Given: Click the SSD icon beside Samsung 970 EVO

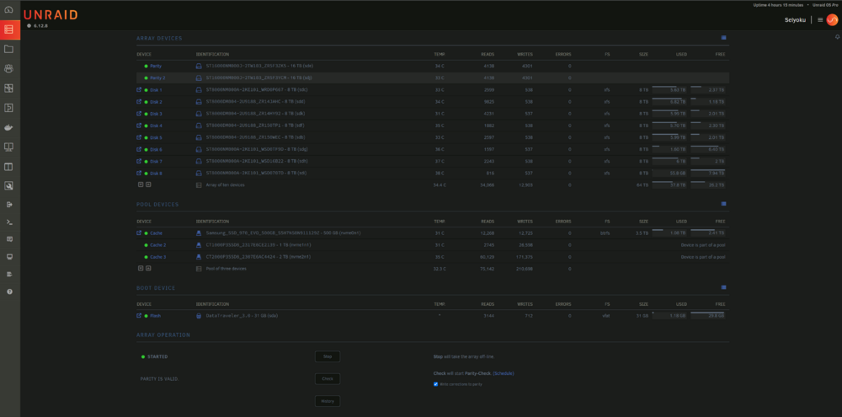Looking at the screenshot, I should [x=199, y=233].
